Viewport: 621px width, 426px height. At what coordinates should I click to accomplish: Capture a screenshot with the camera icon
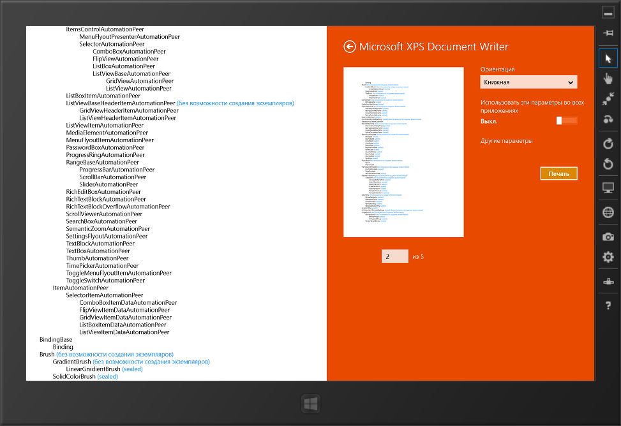click(x=608, y=237)
